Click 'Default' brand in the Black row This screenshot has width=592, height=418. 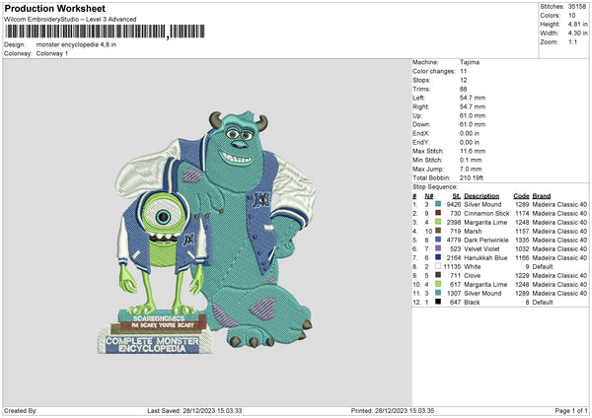pos(543,303)
